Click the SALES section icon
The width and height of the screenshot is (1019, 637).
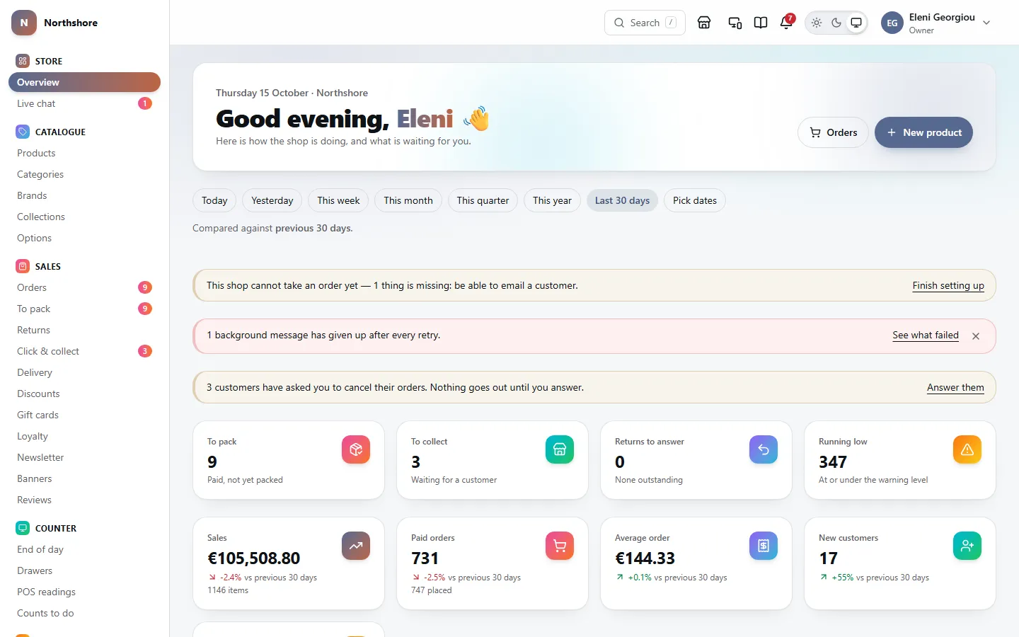(x=23, y=266)
